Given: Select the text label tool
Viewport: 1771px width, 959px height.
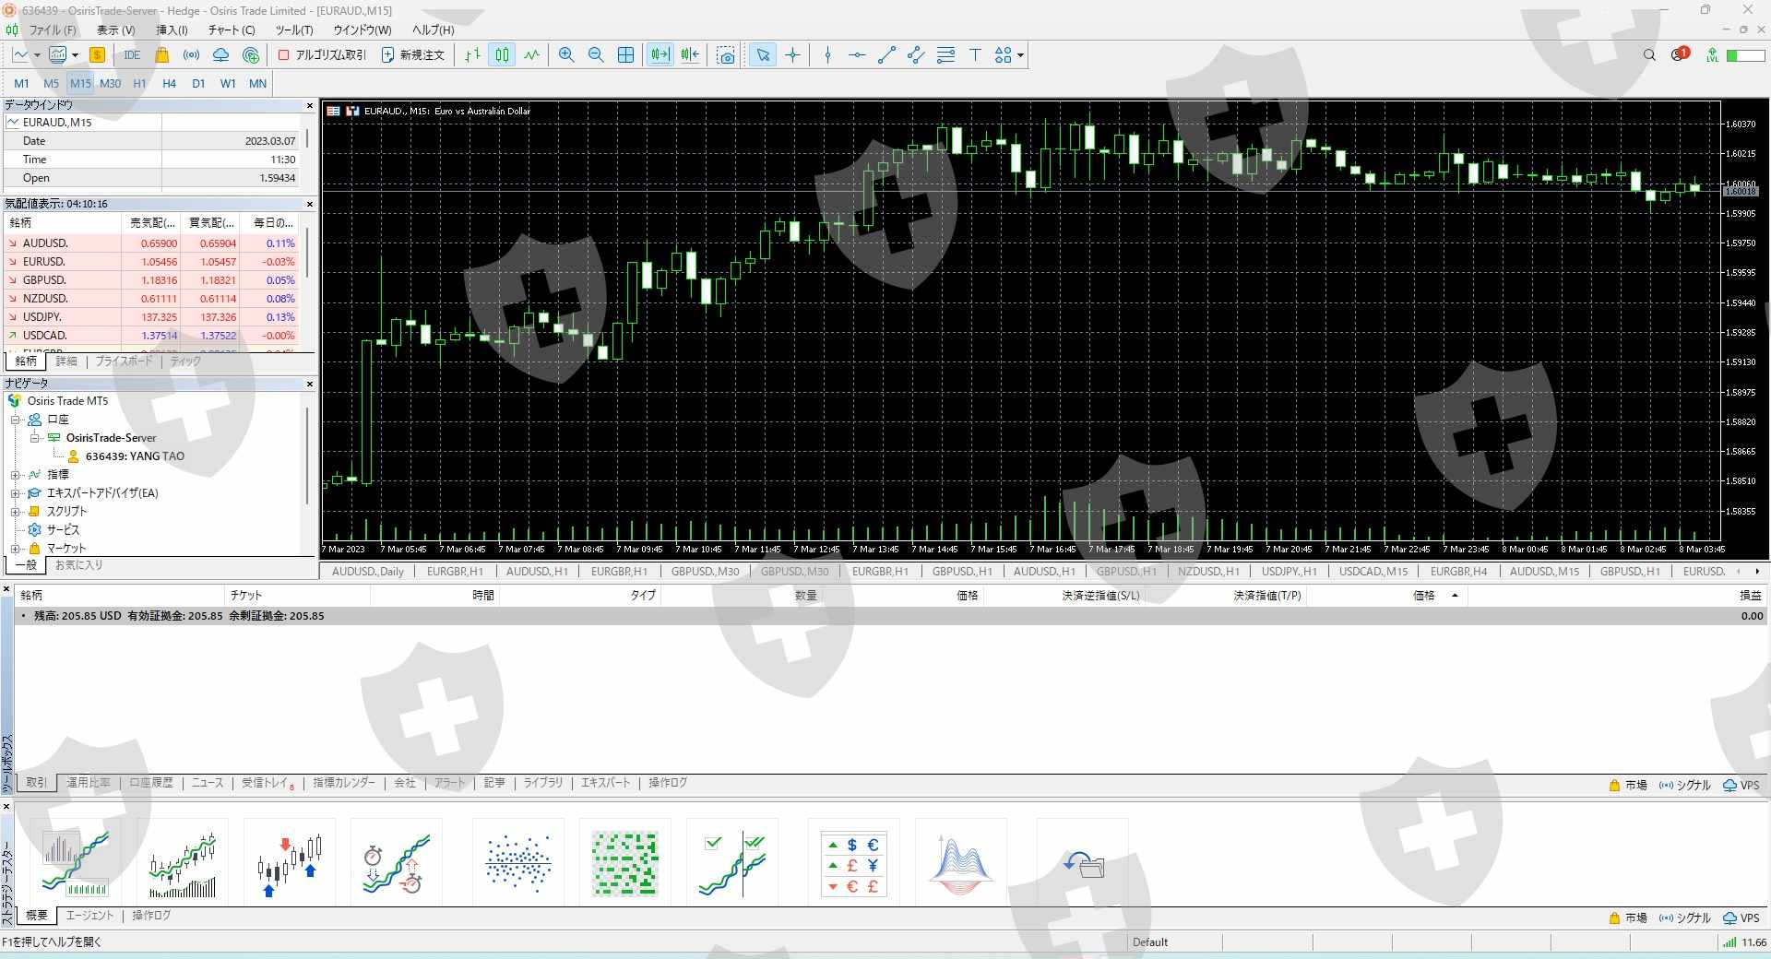Looking at the screenshot, I should pyautogui.click(x=975, y=55).
